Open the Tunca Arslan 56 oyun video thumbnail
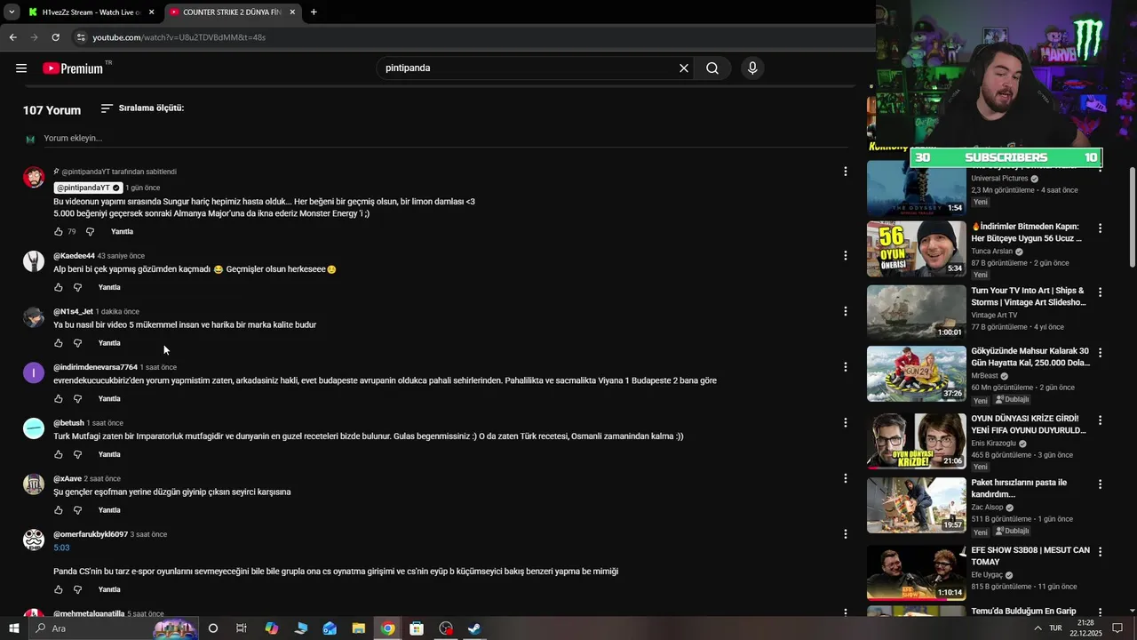The image size is (1137, 640). [916, 249]
